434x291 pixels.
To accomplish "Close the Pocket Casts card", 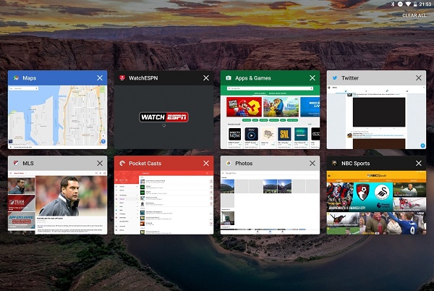I will 206,164.
